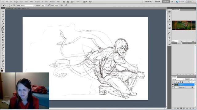Viewport: 197px width, 110px height.
Task: Delete layer using trash icon
Action: pyautogui.click(x=193, y=108)
